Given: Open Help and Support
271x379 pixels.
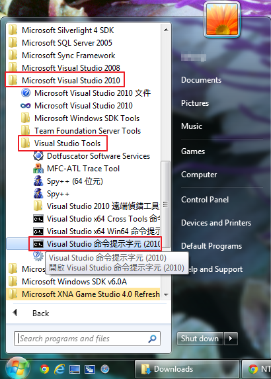Looking at the screenshot, I should click(x=215, y=269).
